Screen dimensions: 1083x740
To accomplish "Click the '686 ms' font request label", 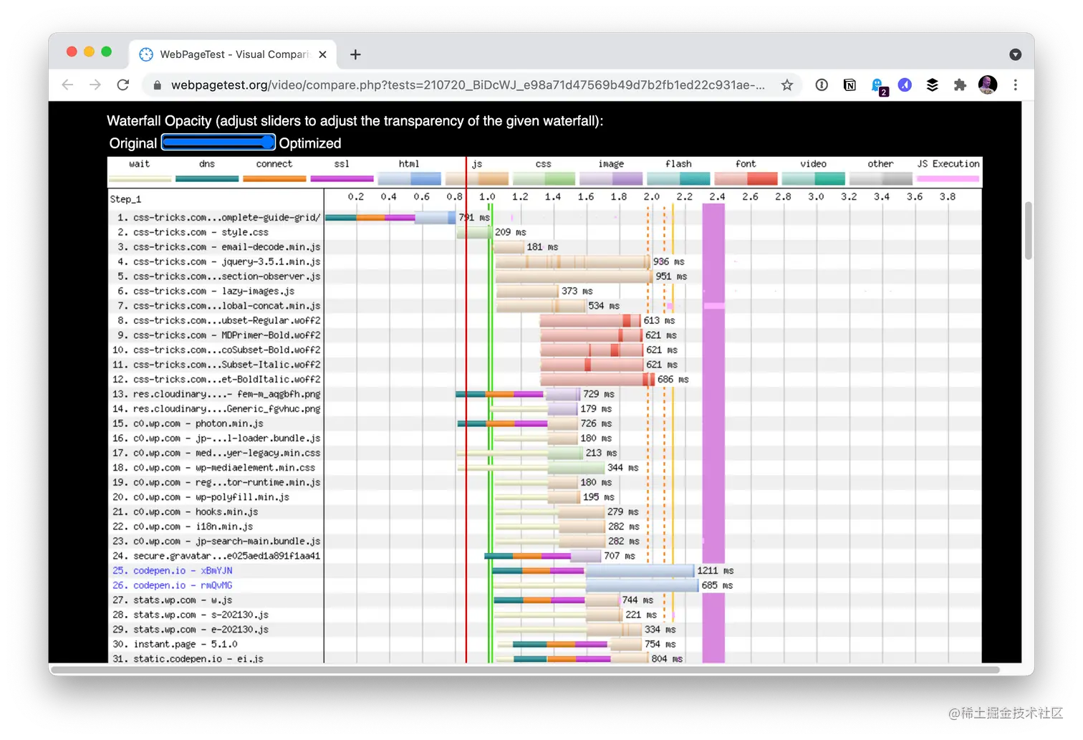I will click(673, 380).
